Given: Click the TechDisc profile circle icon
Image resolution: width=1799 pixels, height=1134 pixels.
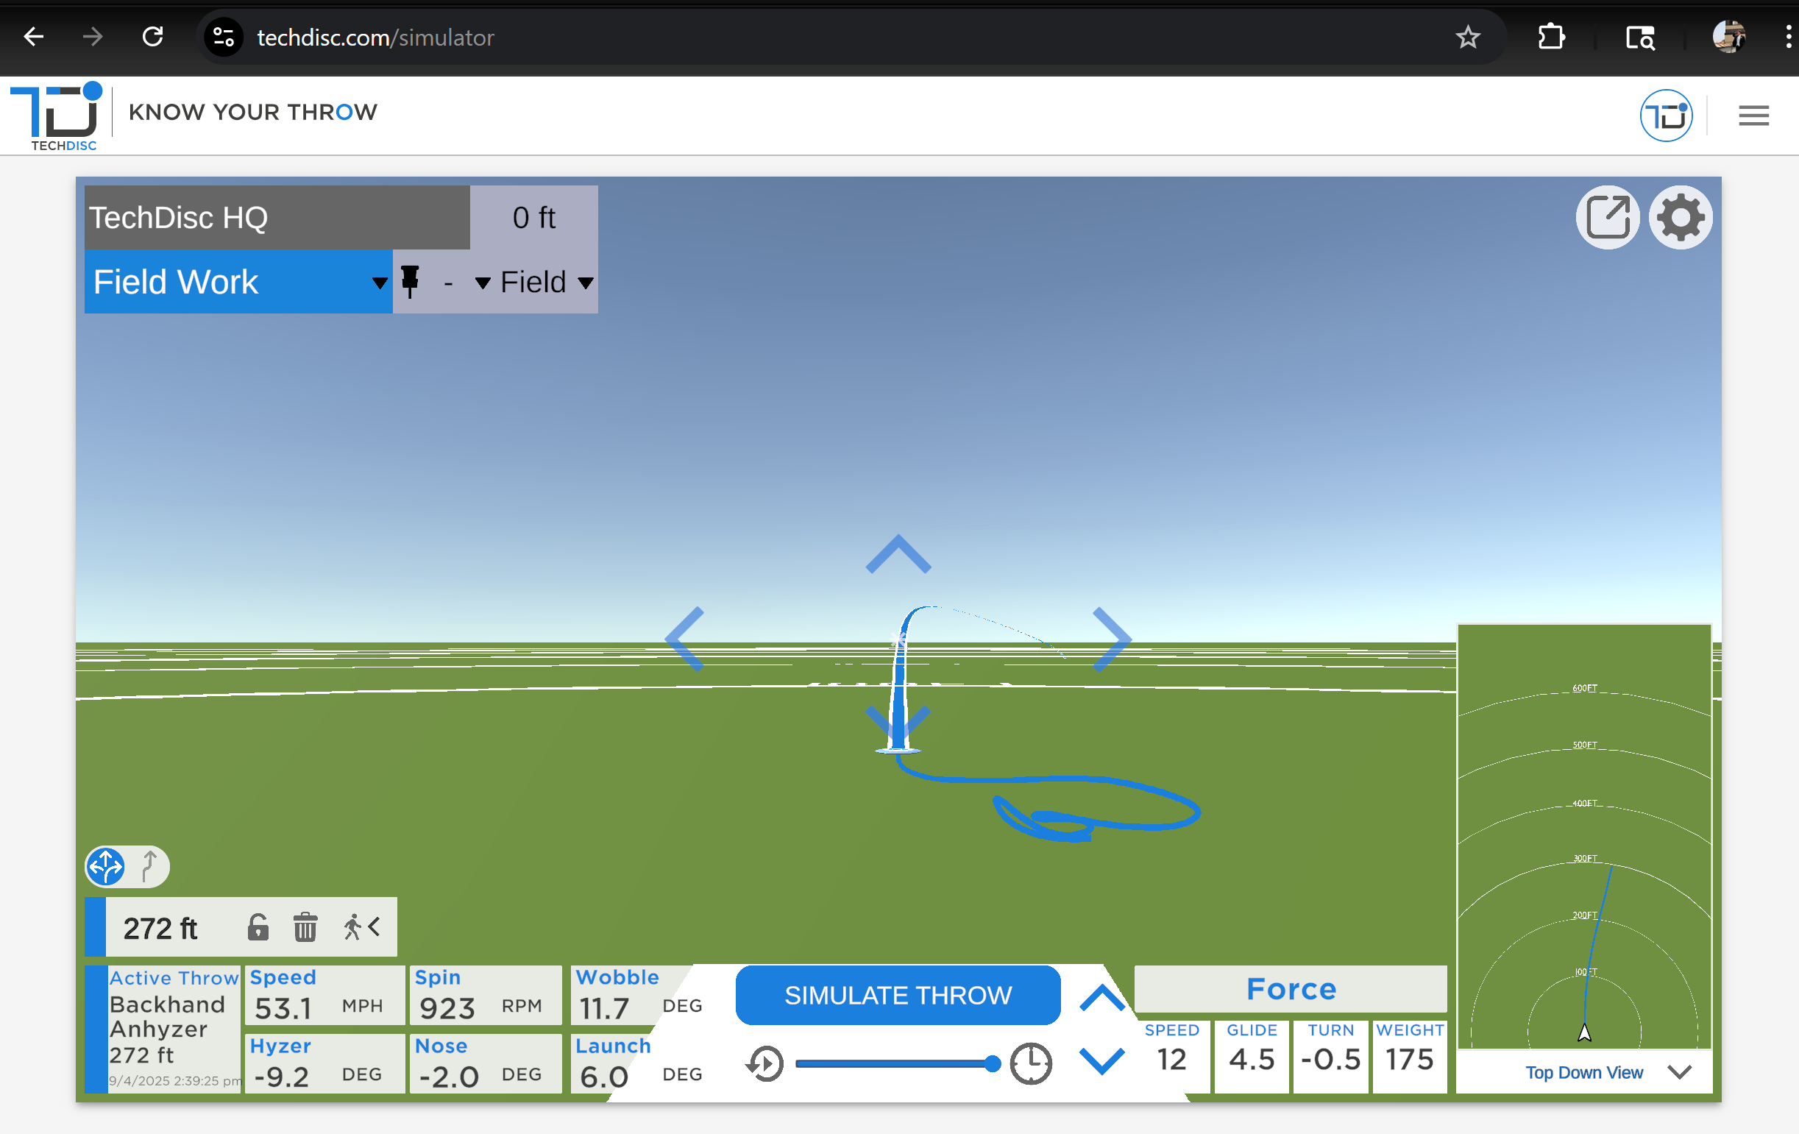Looking at the screenshot, I should [x=1665, y=116].
